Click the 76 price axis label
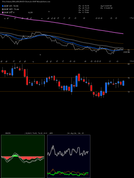The width and height of the screenshot is (134, 178). [129, 78]
